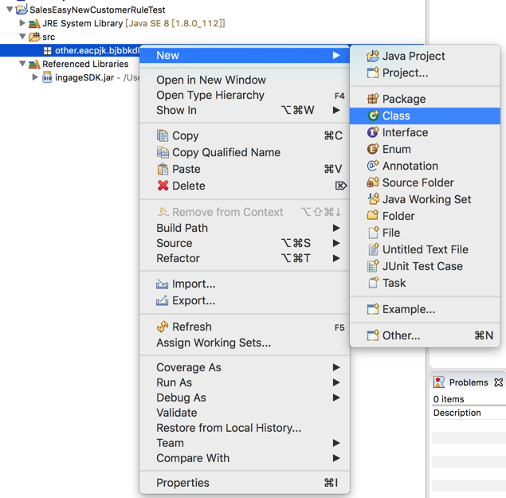Click the Export... icon
This screenshot has width=506, height=498.
pos(163,300)
